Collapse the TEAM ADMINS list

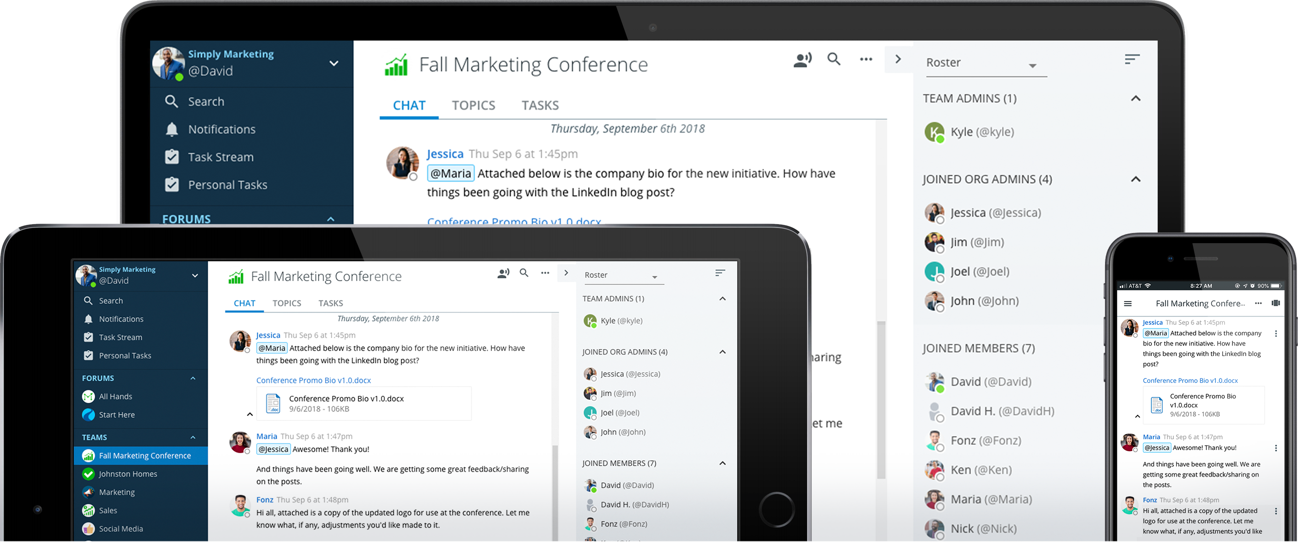pos(1136,98)
